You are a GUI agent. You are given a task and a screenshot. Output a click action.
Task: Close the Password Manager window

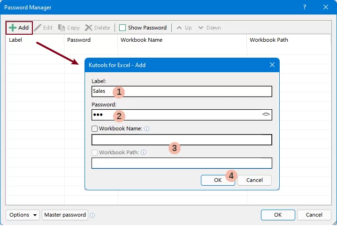coord(326,7)
